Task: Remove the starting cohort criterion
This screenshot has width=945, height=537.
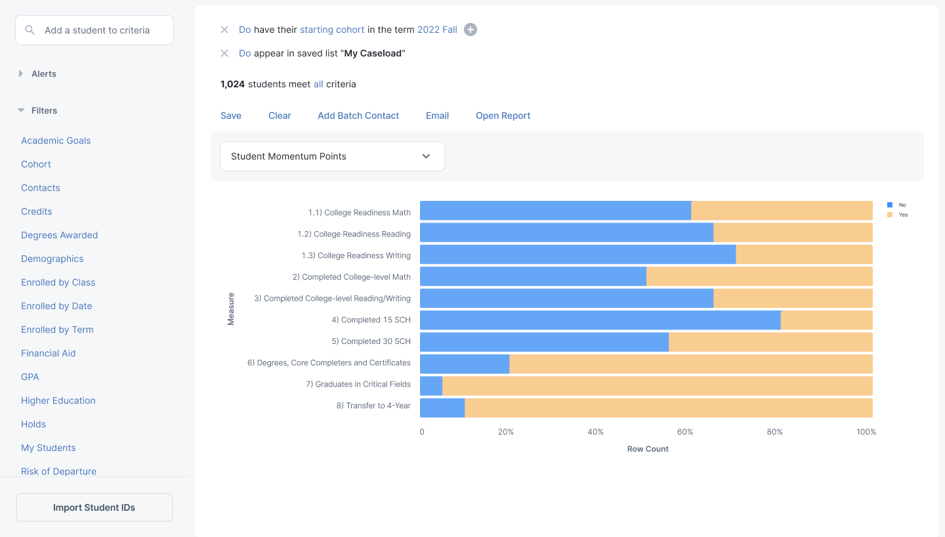Action: pyautogui.click(x=224, y=30)
